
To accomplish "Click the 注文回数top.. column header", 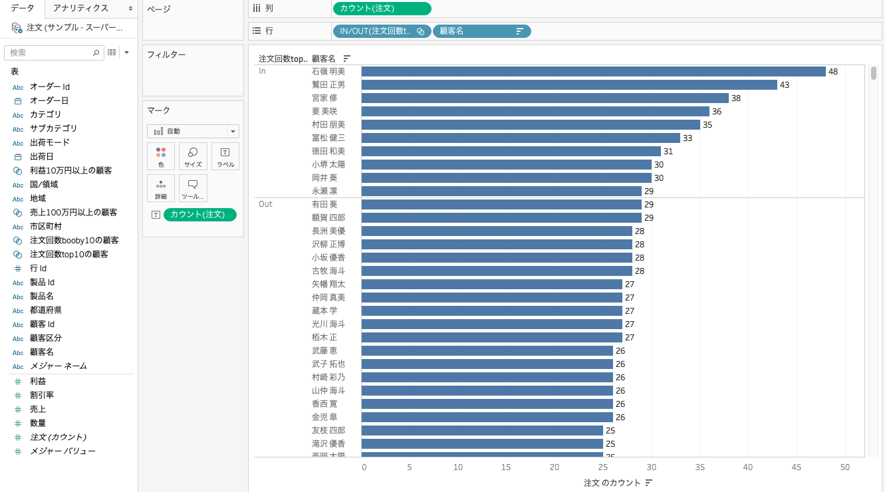I will pos(283,59).
